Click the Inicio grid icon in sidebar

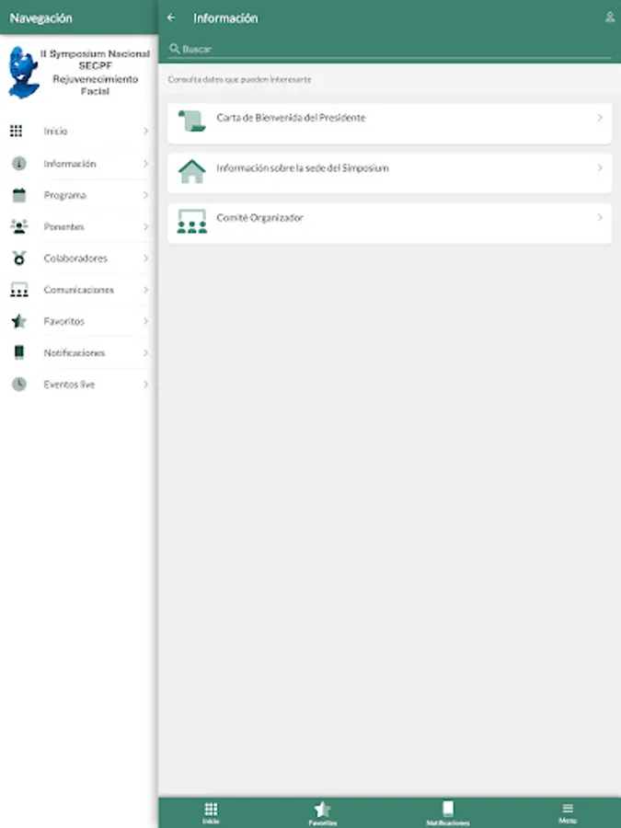pos(17,131)
